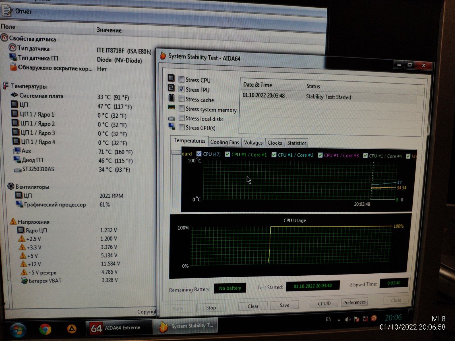Image resolution: width=455 pixels, height=341 pixels.
Task: Click the 'No battery' status field
Action: 230,288
